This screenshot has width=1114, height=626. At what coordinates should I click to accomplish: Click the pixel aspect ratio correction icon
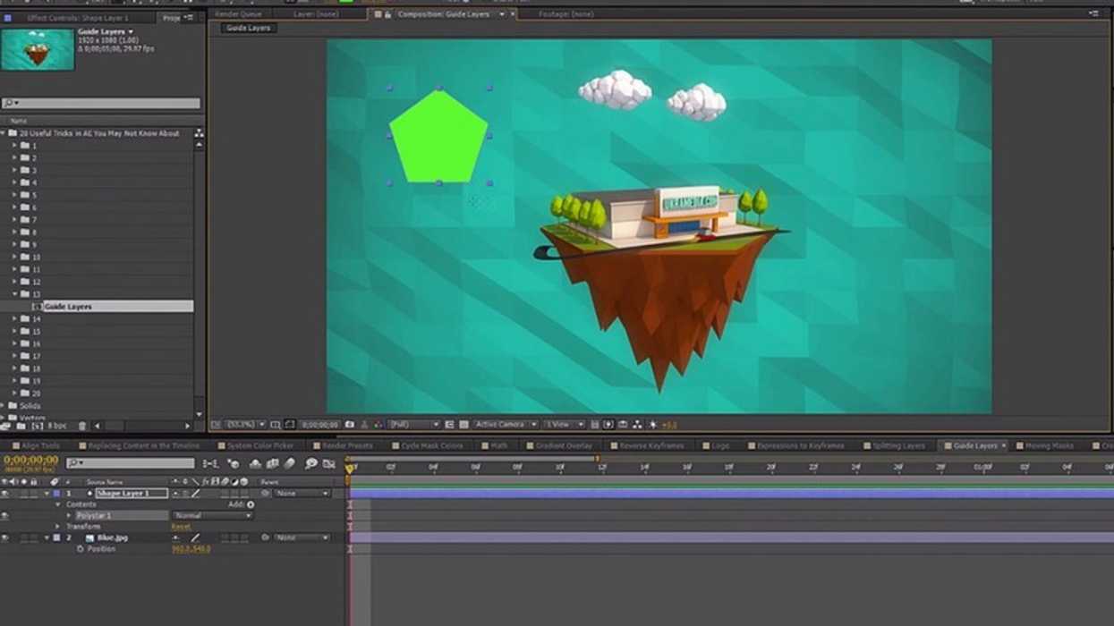595,425
